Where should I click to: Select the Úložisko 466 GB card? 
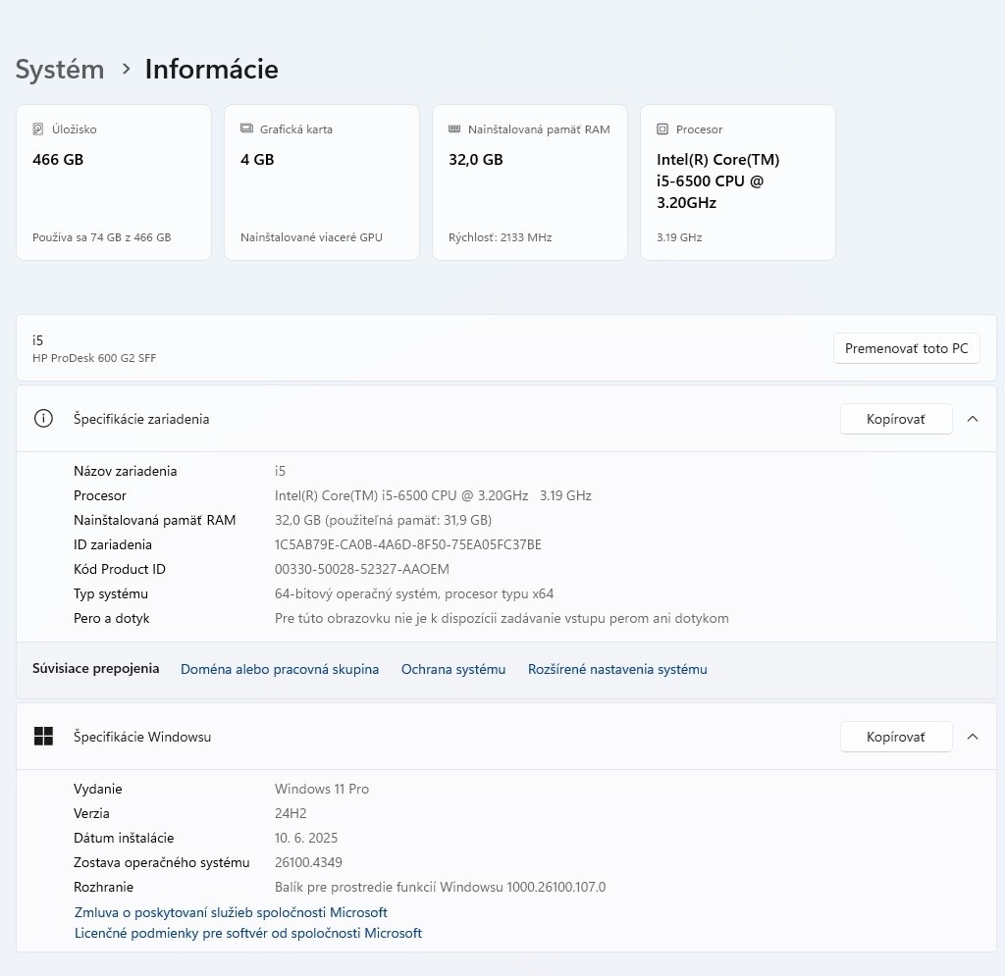[114, 182]
